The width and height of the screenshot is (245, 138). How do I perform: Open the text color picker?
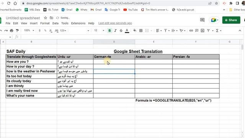[x=127, y=31]
